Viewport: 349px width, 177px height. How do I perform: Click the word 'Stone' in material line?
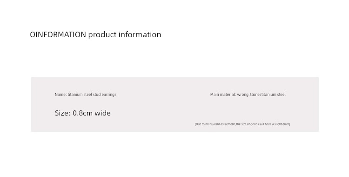[255, 95]
